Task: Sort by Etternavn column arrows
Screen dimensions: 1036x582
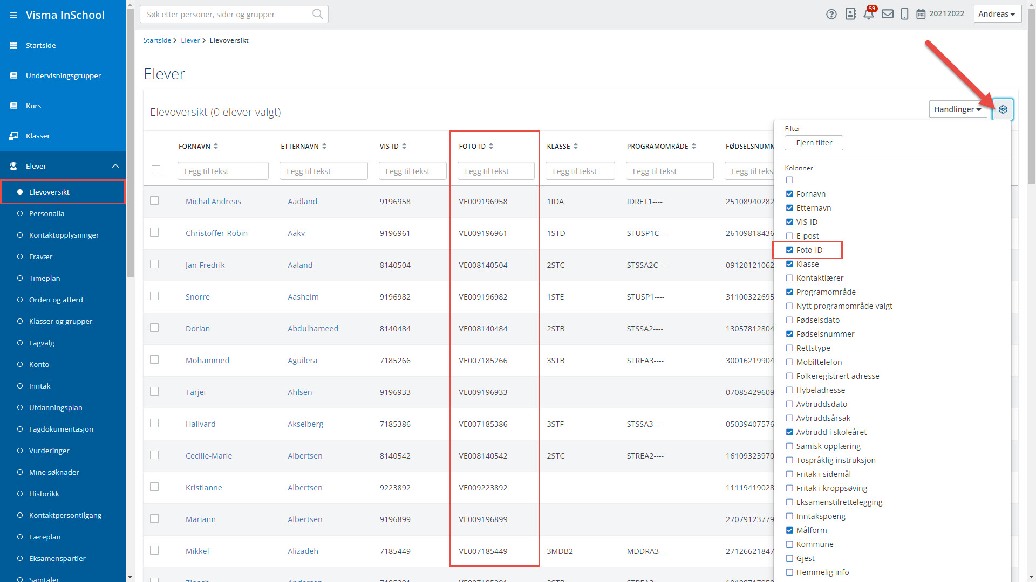Action: pos(324,146)
